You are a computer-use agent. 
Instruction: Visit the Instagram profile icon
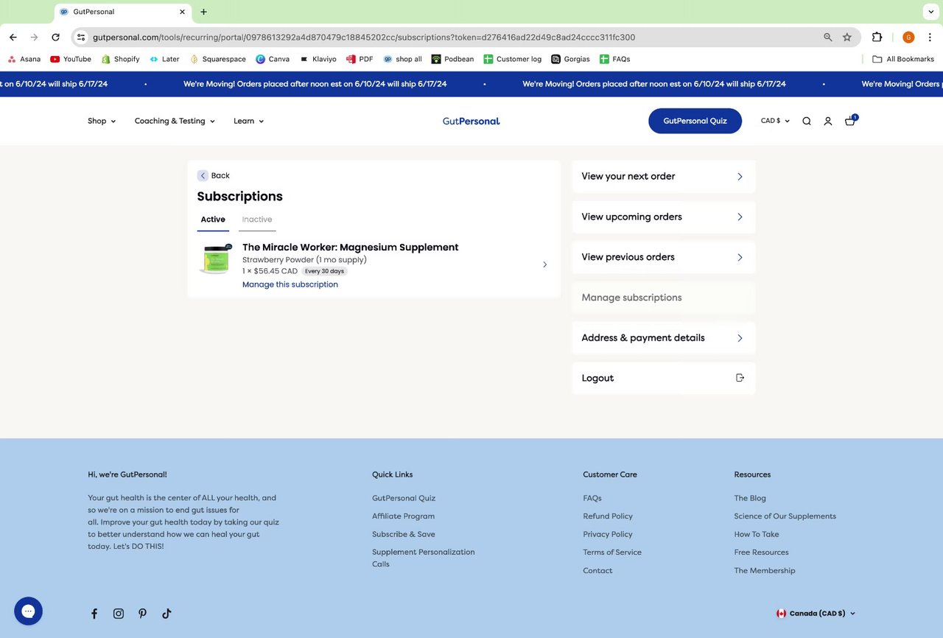(x=119, y=614)
